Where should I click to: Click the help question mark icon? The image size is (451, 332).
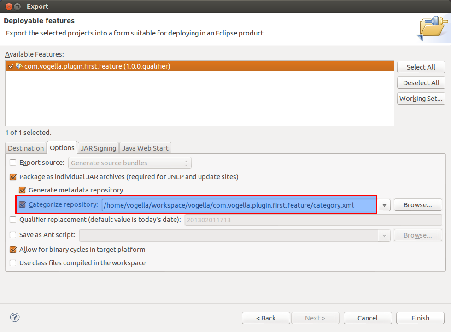[x=15, y=317]
